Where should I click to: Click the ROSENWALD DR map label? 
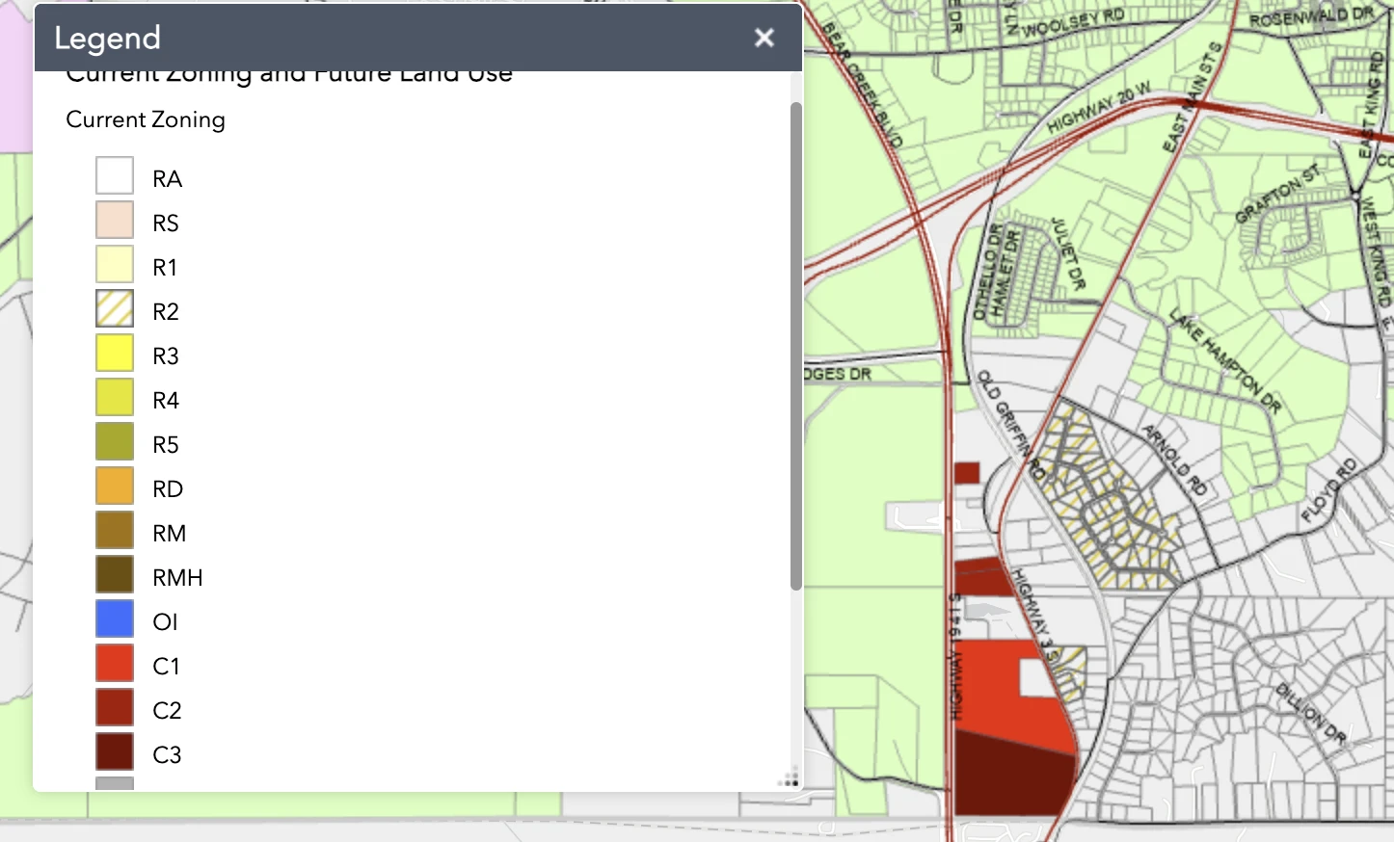pos(1312,16)
